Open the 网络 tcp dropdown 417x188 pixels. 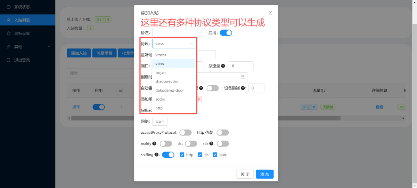coord(160,121)
